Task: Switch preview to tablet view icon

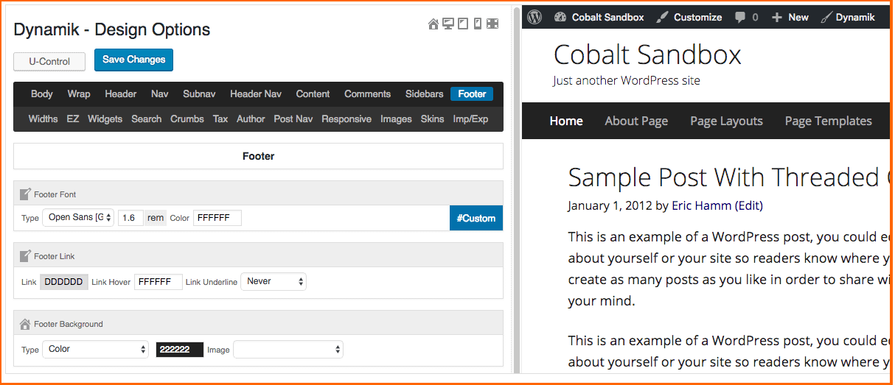Action: pyautogui.click(x=463, y=24)
